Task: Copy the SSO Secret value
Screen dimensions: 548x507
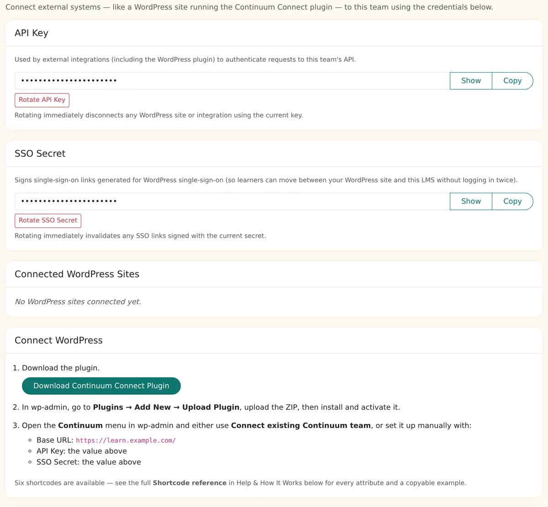Action: pyautogui.click(x=512, y=201)
